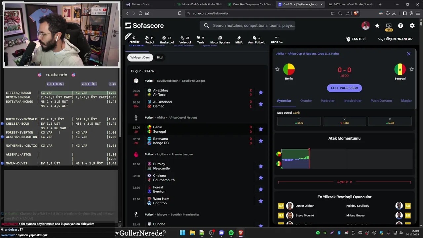Open the browser extensions puzzle icon
Viewport: 423px width, 238px height.
[x=388, y=13]
